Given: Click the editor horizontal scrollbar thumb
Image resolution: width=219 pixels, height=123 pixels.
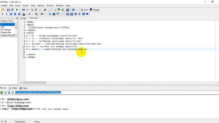Looking at the screenshot, I should (35, 83).
